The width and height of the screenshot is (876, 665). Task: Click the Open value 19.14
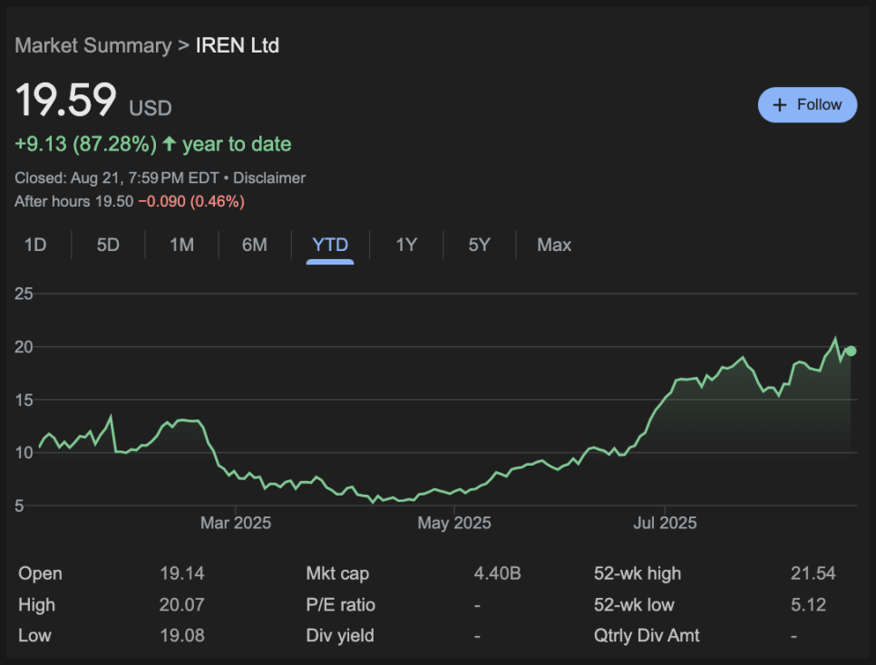tap(182, 573)
